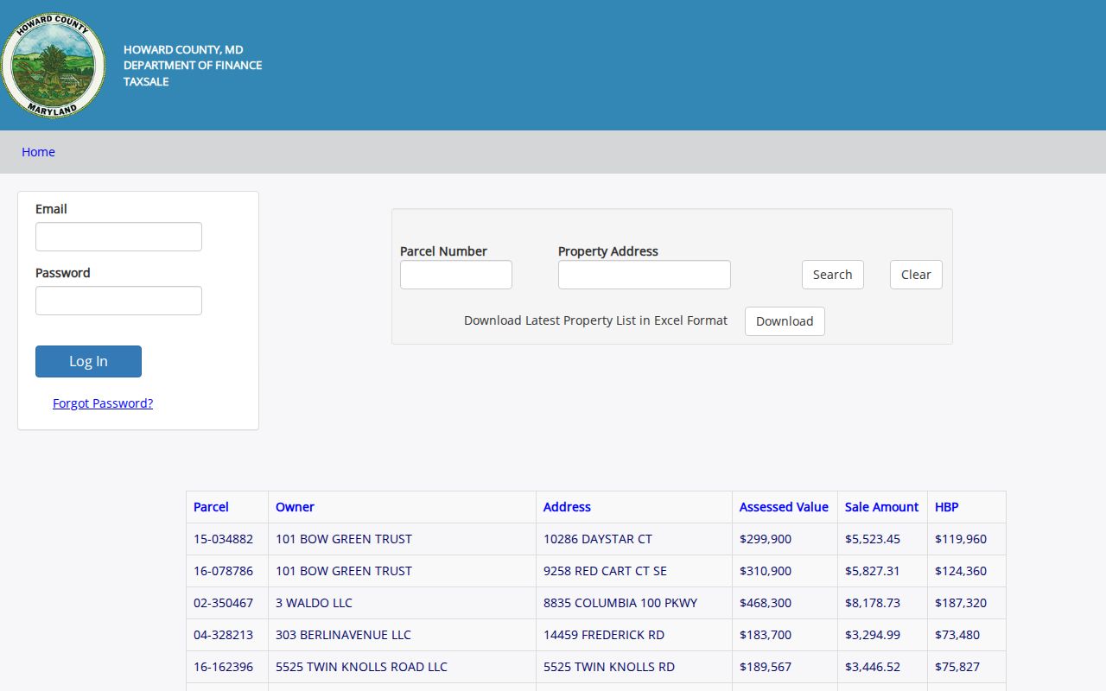This screenshot has height=691, width=1106.
Task: Sort by Assessed Value column header
Action: pos(784,507)
